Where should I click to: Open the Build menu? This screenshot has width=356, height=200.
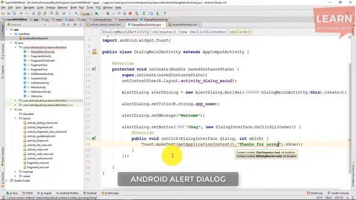pos(73,7)
